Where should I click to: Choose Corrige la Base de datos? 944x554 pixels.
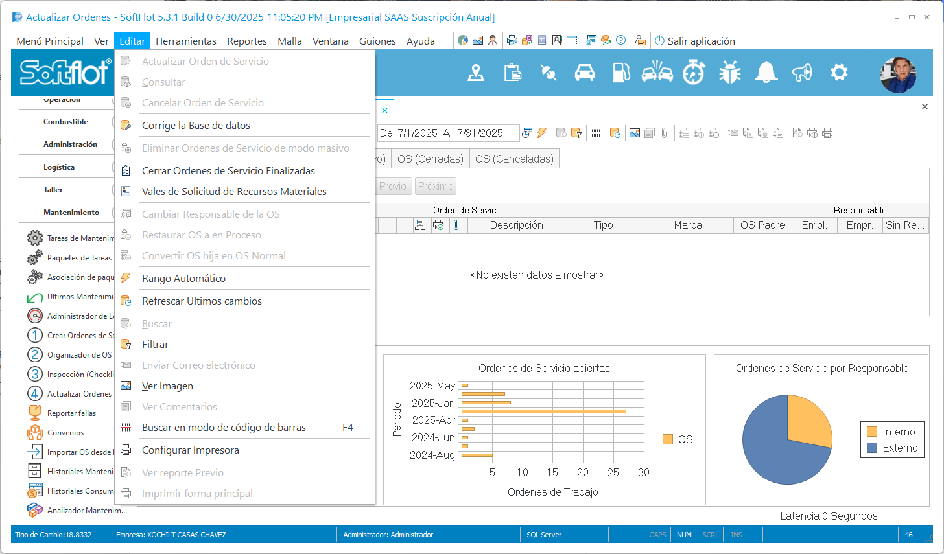click(196, 126)
